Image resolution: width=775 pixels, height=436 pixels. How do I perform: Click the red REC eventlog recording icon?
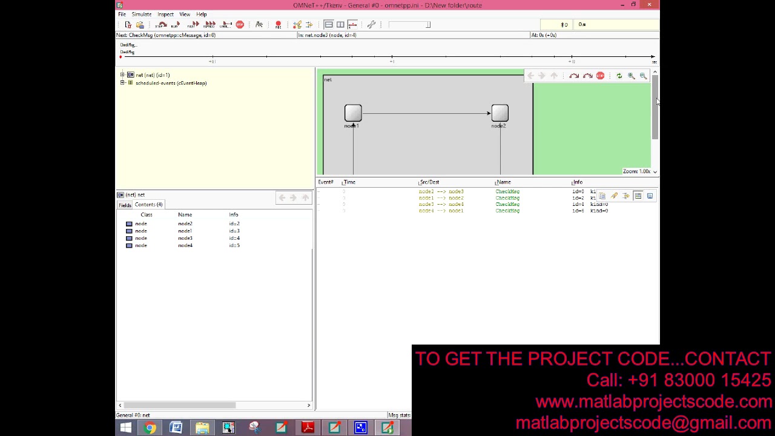278,25
